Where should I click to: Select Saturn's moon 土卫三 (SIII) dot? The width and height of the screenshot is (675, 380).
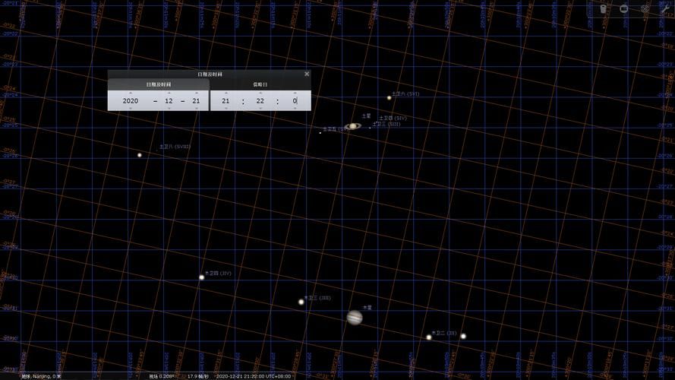(370, 128)
